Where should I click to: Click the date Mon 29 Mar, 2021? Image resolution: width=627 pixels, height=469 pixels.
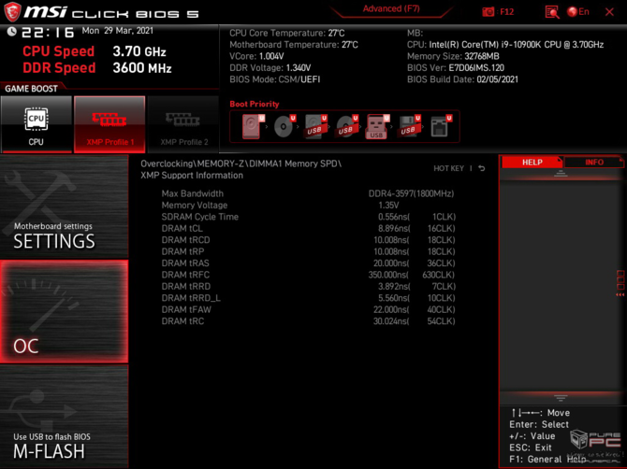118,31
